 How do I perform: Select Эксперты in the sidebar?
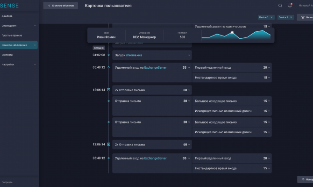pos(7,55)
